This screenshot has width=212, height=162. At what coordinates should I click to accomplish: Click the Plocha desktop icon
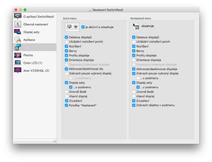(x=18, y=55)
